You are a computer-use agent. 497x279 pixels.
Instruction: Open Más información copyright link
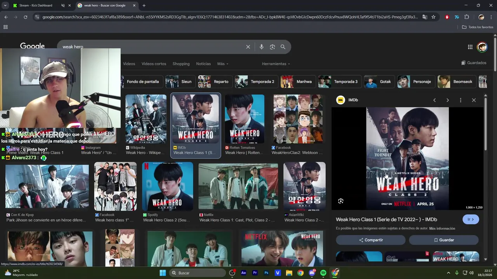(x=442, y=229)
